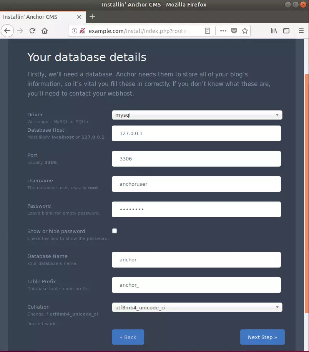Viewport: 309px width, 352px height.
Task: Click the browser forward arrow
Action: 20,31
